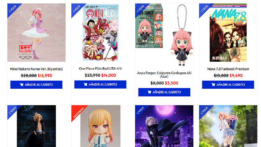Open Nana 7.8 Fanbook Premium title link
The image size is (261, 147).
(x=228, y=69)
